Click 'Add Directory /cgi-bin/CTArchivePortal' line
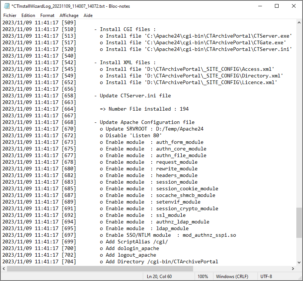This screenshot has width=303, height=281. click(159, 262)
